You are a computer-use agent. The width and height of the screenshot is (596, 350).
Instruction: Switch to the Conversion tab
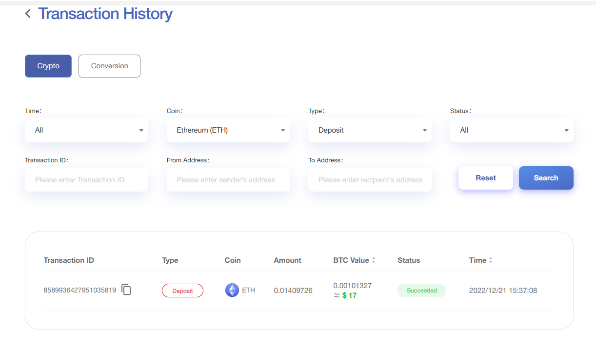coord(109,66)
